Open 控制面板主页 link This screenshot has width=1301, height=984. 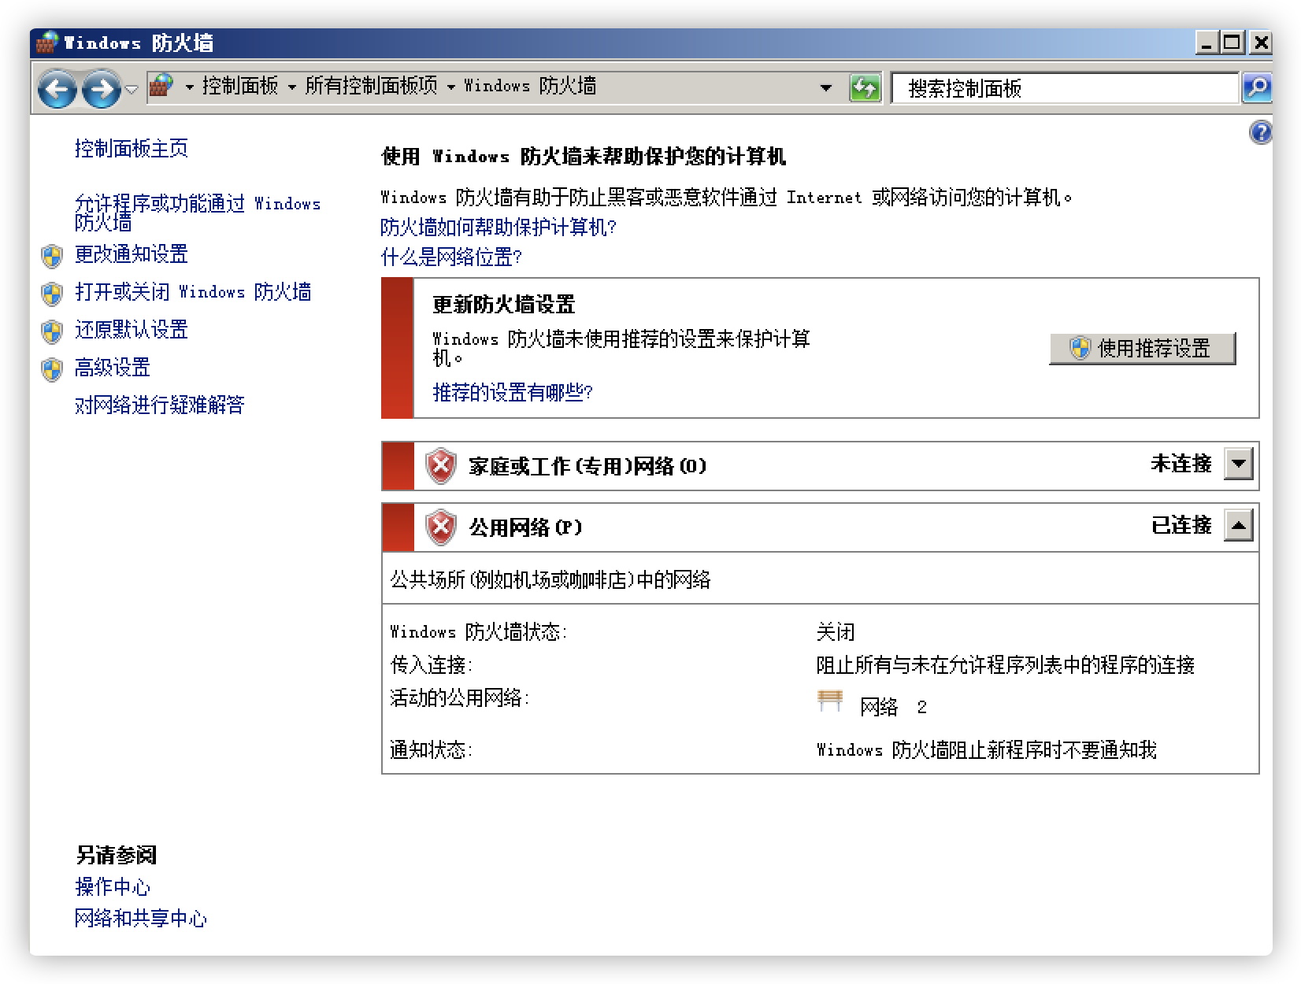[132, 148]
